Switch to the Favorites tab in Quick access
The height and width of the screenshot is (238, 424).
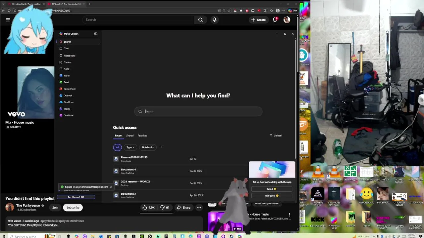(x=142, y=136)
